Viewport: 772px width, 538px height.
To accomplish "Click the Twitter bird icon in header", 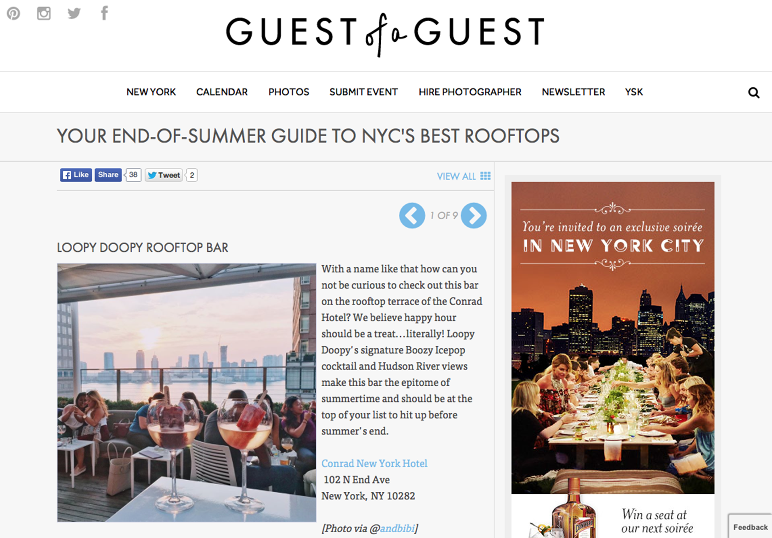I will click(x=74, y=13).
